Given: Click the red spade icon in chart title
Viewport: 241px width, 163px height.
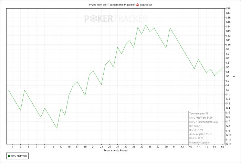Looking at the screenshot, I should (x=137, y=5).
